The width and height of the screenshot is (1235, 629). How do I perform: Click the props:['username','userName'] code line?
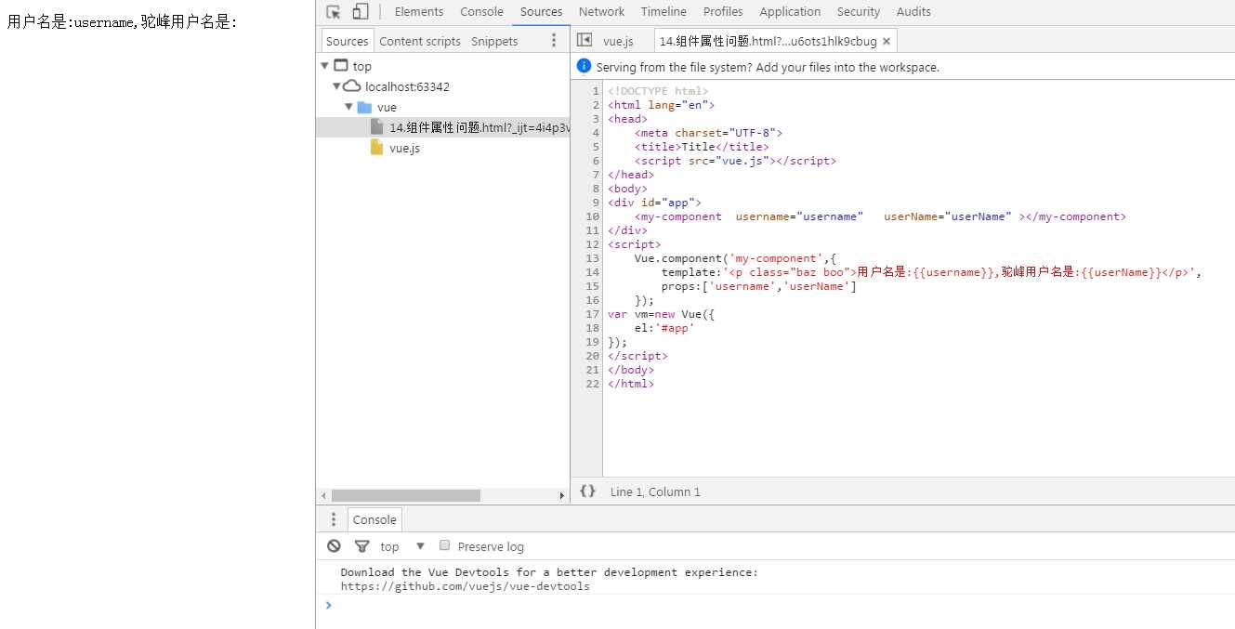tap(758, 286)
